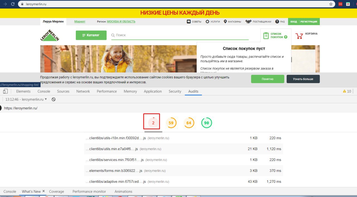The image size is (357, 197).
Task: Click the browser address bar
Action: [176, 4]
